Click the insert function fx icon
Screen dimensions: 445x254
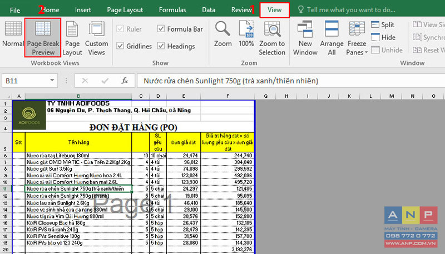point(125,81)
